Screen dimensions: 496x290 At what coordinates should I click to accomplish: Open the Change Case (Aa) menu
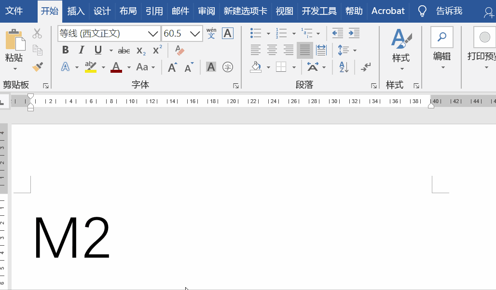coord(146,67)
